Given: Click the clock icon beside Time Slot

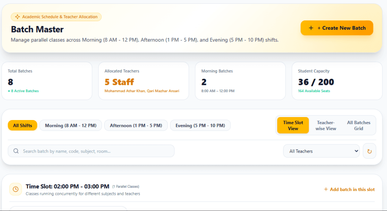Looking at the screenshot, I should point(15,189).
